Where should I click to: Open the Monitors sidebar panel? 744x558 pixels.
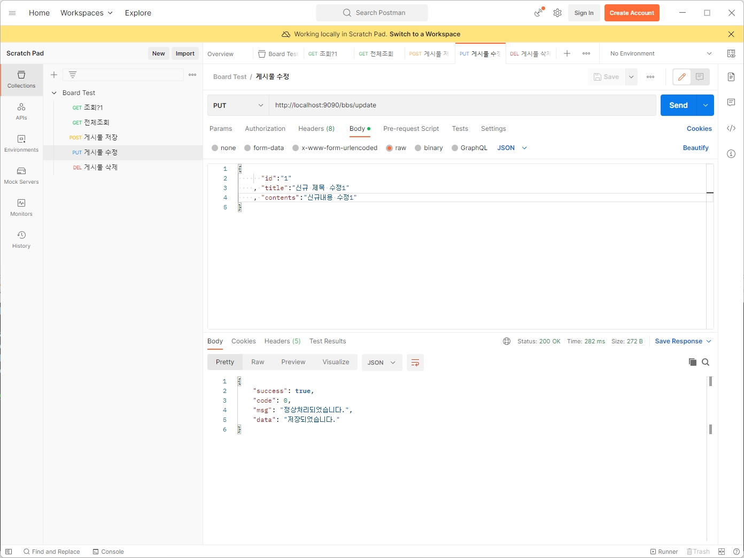pyautogui.click(x=21, y=208)
